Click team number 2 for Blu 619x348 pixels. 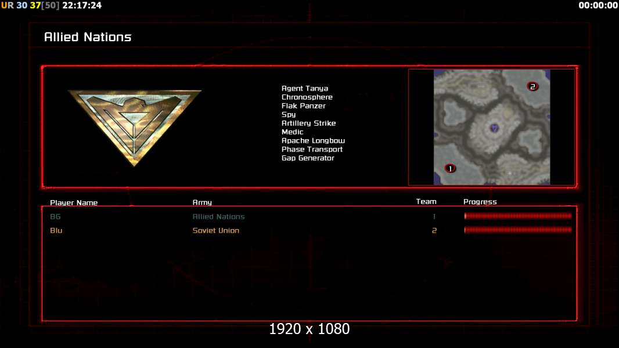(434, 230)
